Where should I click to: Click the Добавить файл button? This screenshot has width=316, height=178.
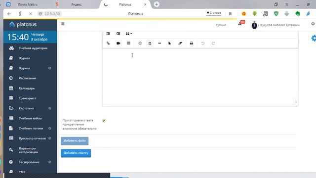[75, 141]
